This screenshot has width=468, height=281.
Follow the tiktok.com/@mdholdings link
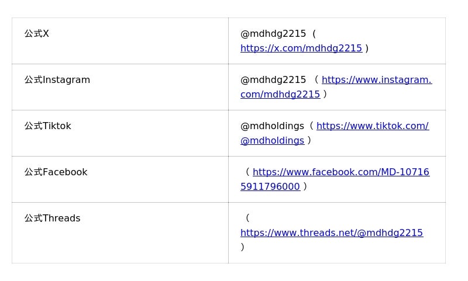point(372,126)
